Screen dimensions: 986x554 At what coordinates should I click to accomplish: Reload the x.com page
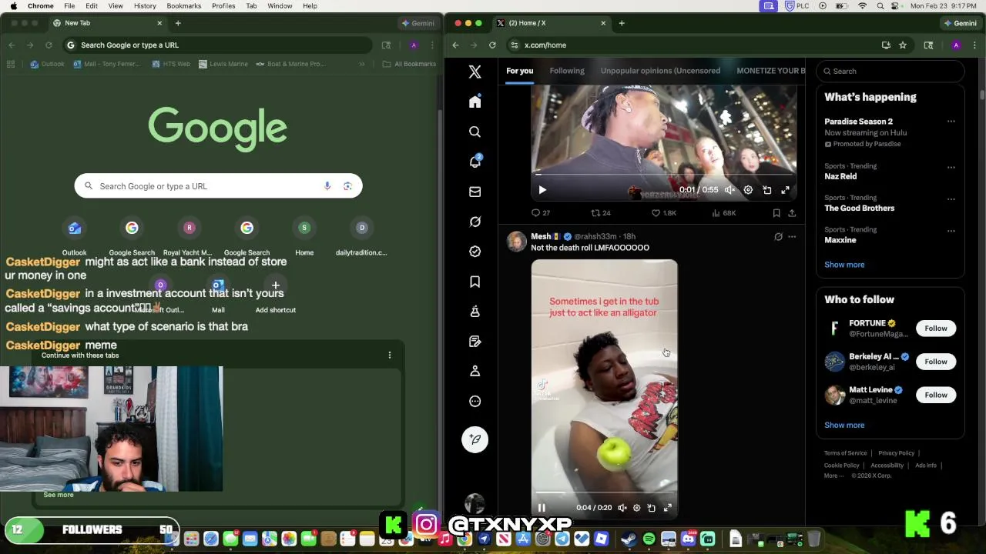(492, 45)
